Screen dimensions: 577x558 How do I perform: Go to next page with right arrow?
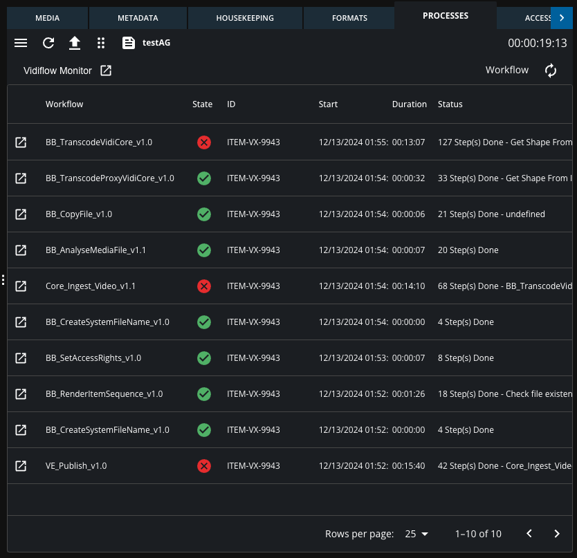(557, 533)
